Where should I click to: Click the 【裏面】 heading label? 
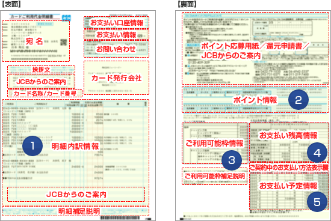click(187, 4)
